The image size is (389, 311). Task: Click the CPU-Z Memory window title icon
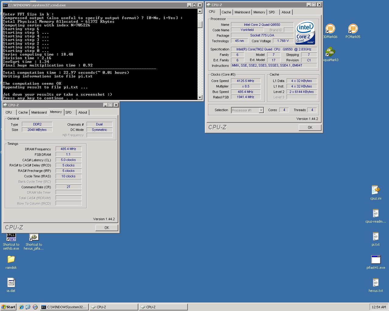[x=5, y=105]
